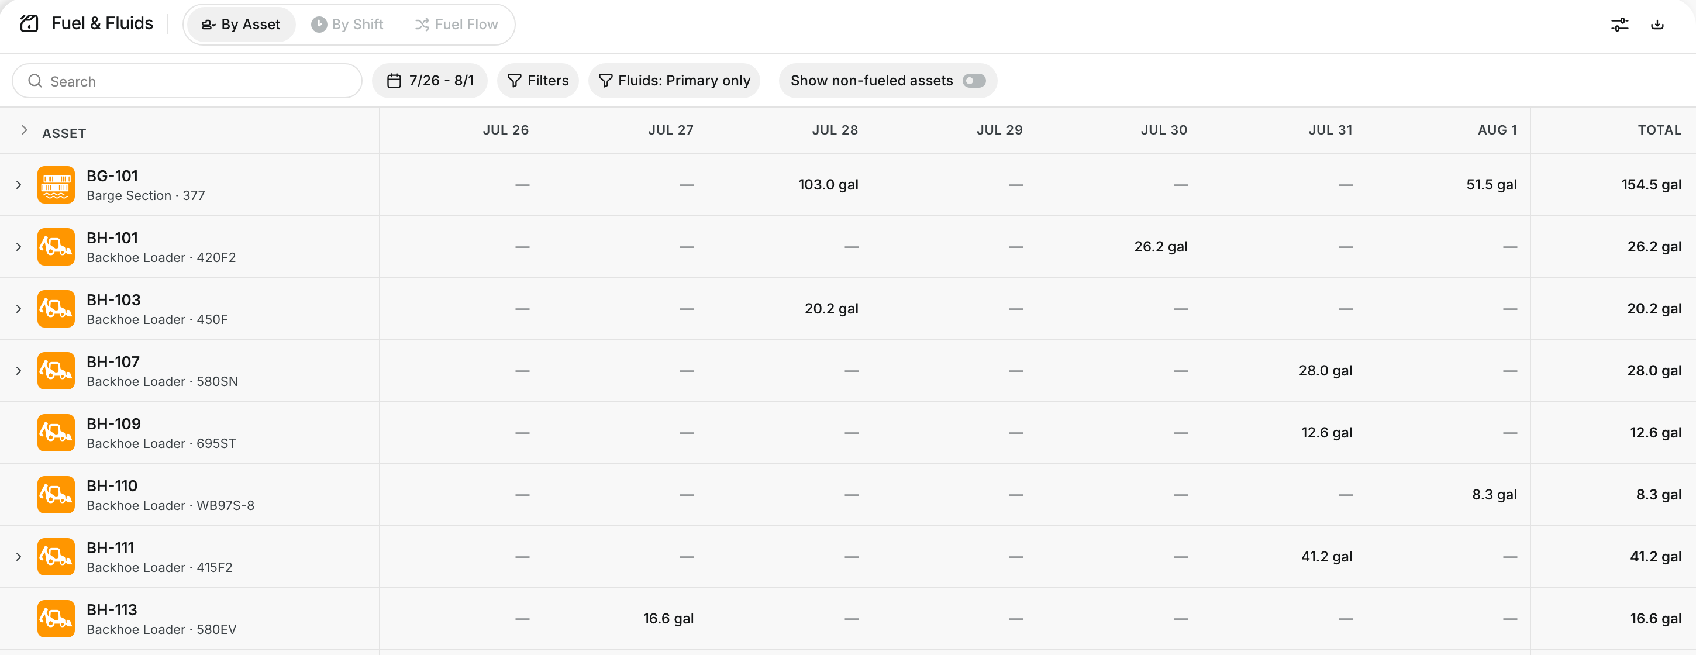Click the ASSET column header label
1696x655 pixels.
64,134
